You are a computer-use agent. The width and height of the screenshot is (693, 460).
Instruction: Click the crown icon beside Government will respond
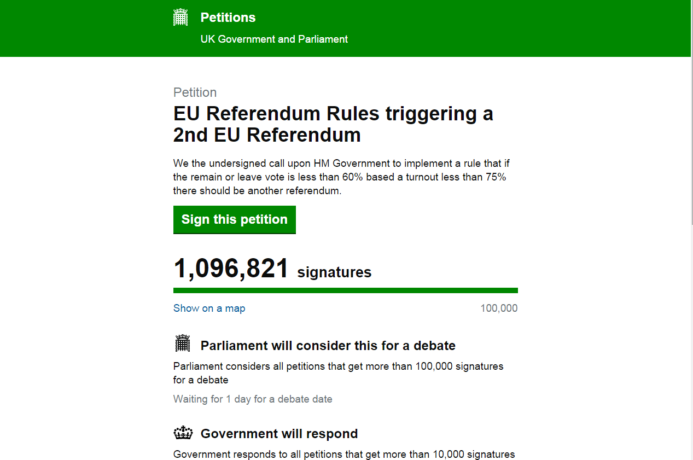[183, 433]
